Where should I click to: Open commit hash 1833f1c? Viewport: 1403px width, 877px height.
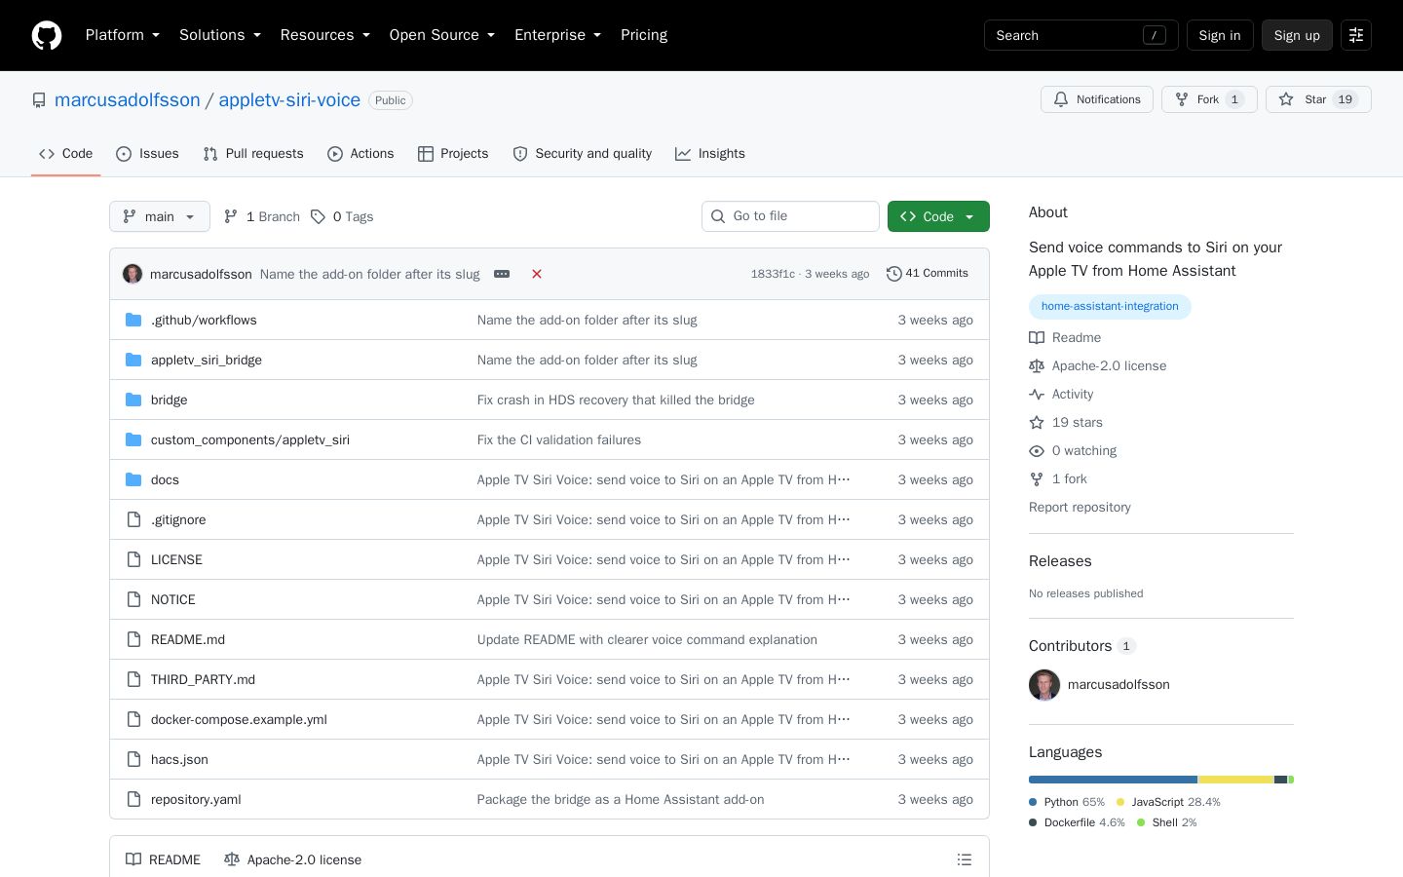(x=773, y=274)
